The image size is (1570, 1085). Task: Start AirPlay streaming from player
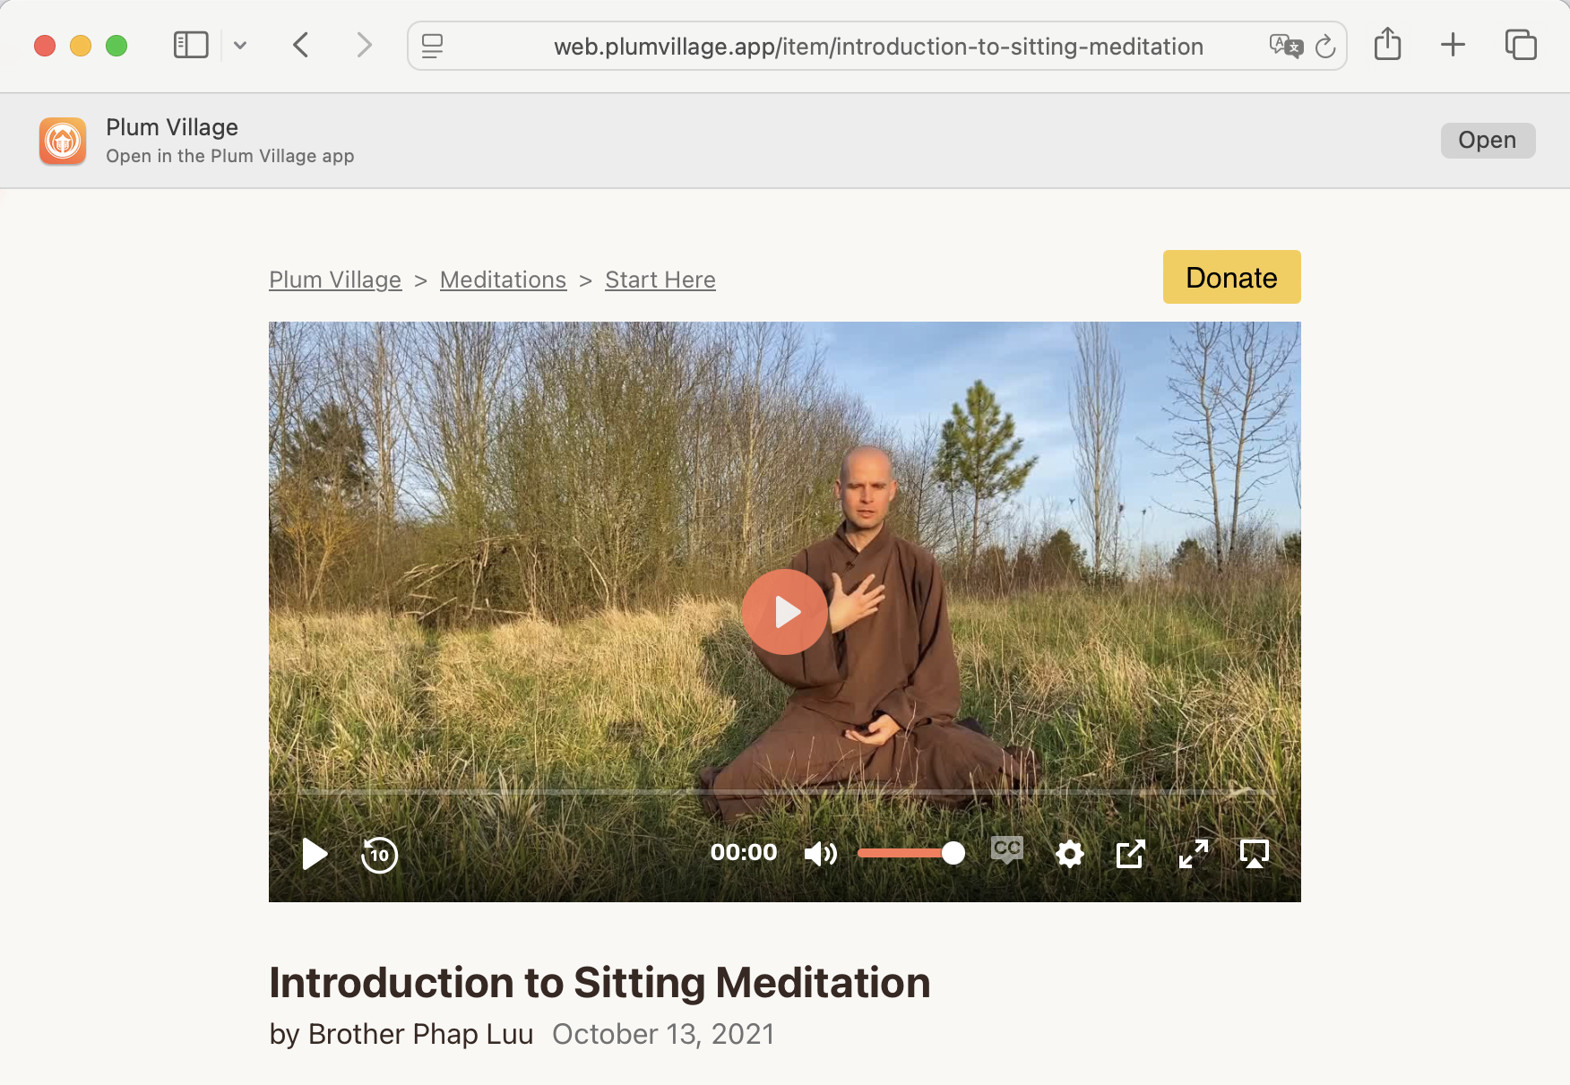(x=1254, y=854)
